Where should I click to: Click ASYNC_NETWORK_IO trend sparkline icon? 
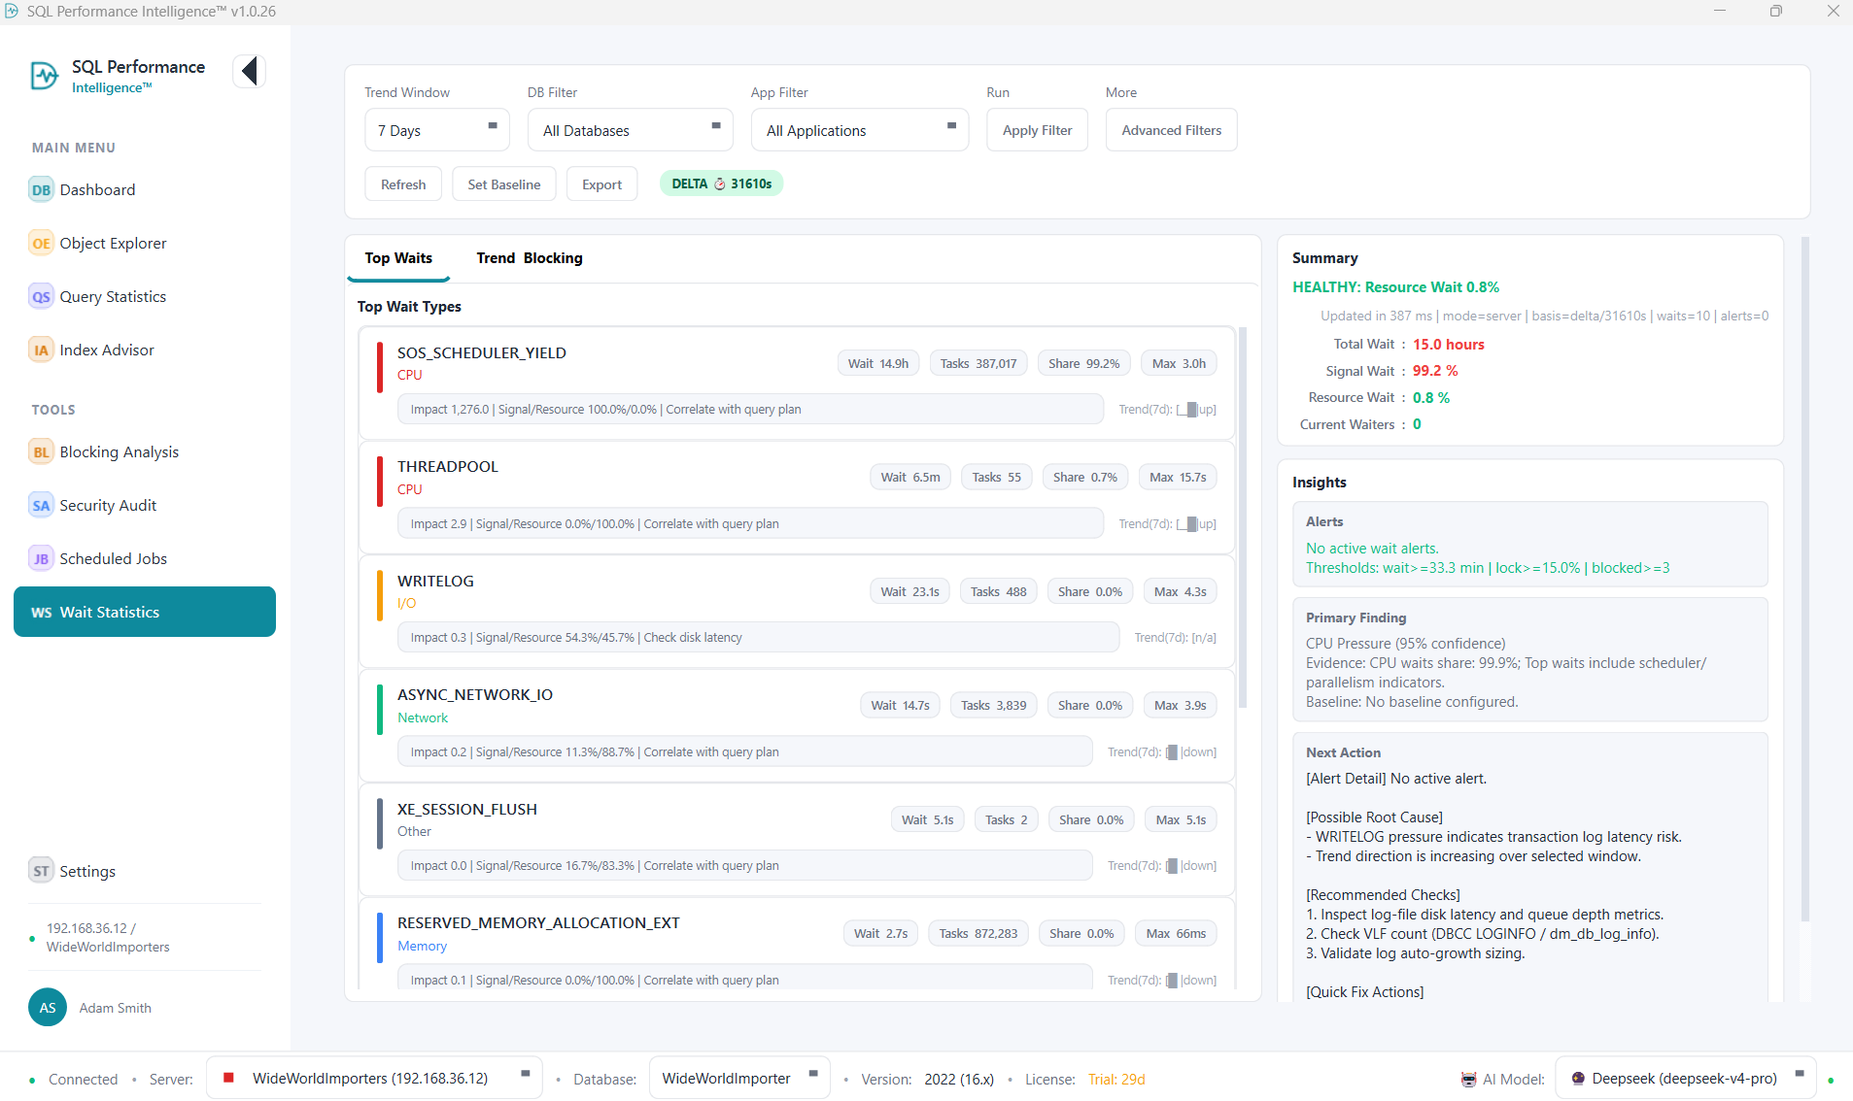1172,752
